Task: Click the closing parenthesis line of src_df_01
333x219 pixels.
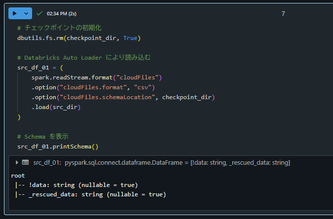Action: click(x=19, y=117)
